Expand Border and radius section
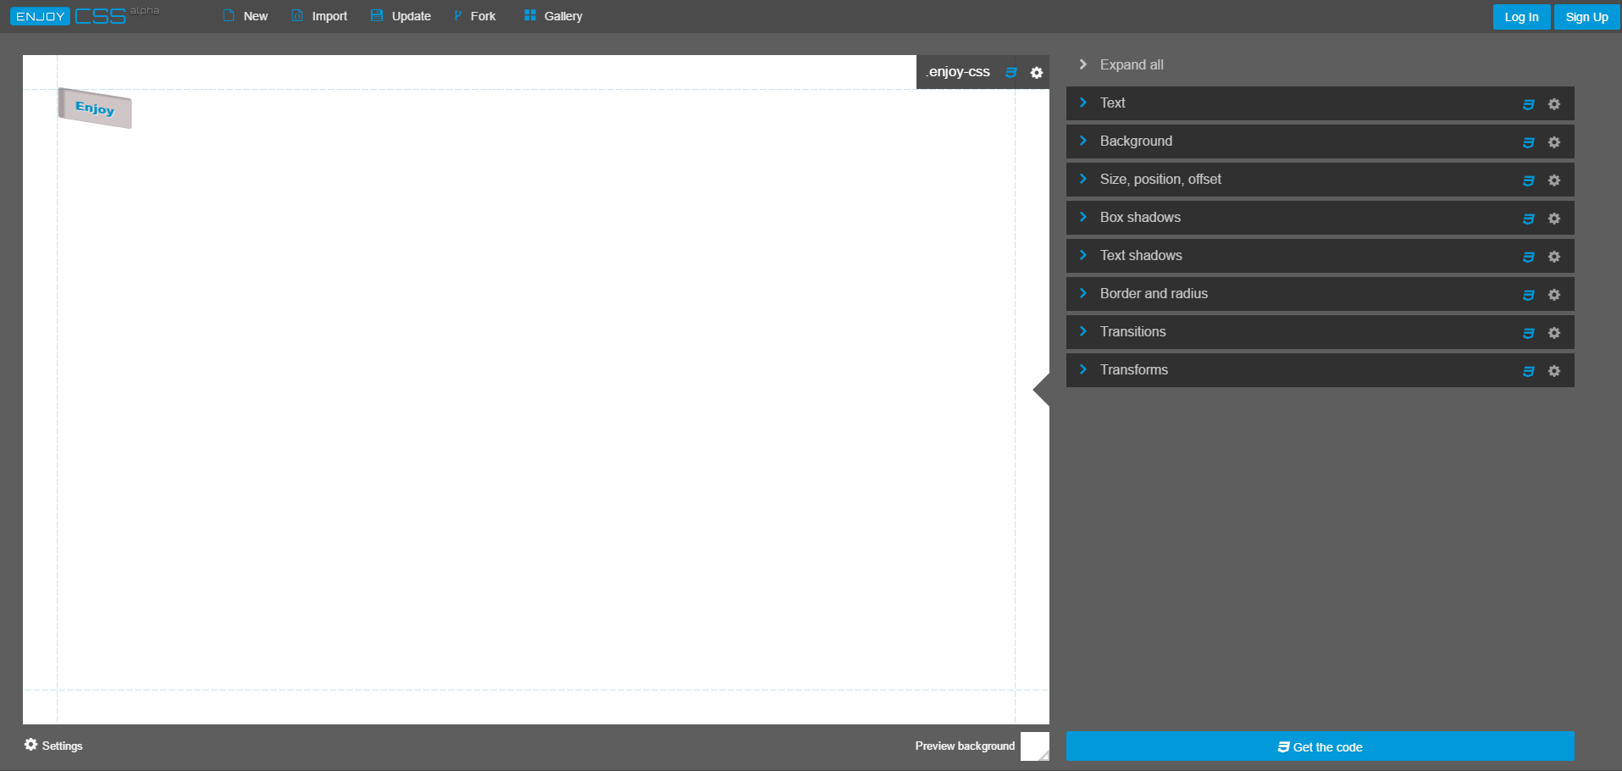Screen dimensions: 1622x771 (x=1320, y=294)
